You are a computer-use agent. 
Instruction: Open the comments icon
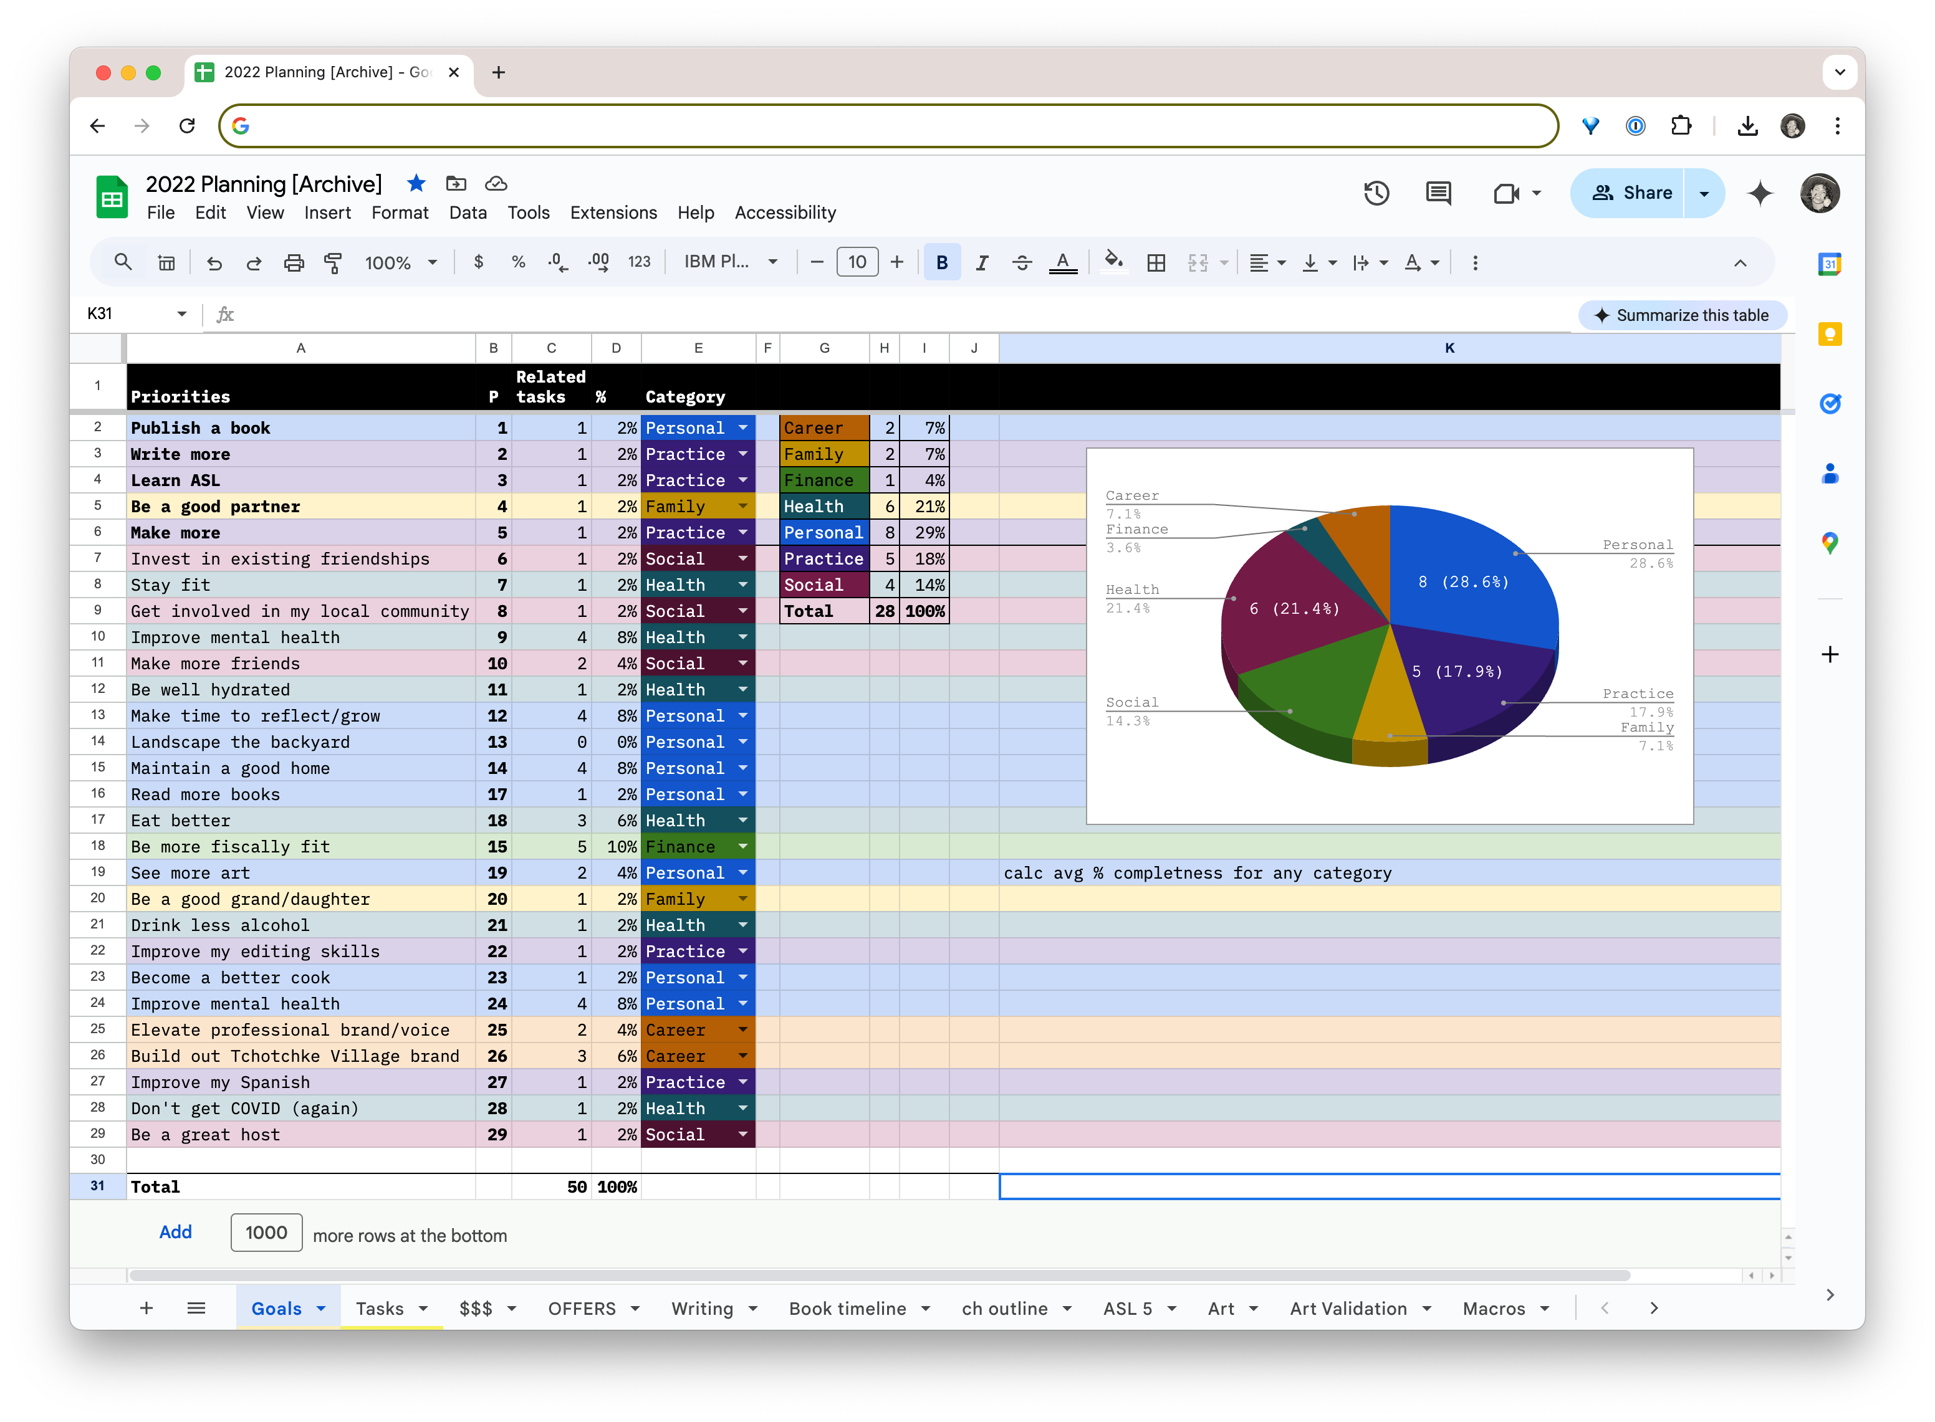click(1438, 193)
